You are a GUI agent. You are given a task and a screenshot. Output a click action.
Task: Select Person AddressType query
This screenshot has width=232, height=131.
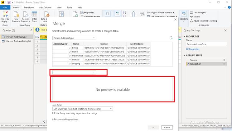(17, 37)
